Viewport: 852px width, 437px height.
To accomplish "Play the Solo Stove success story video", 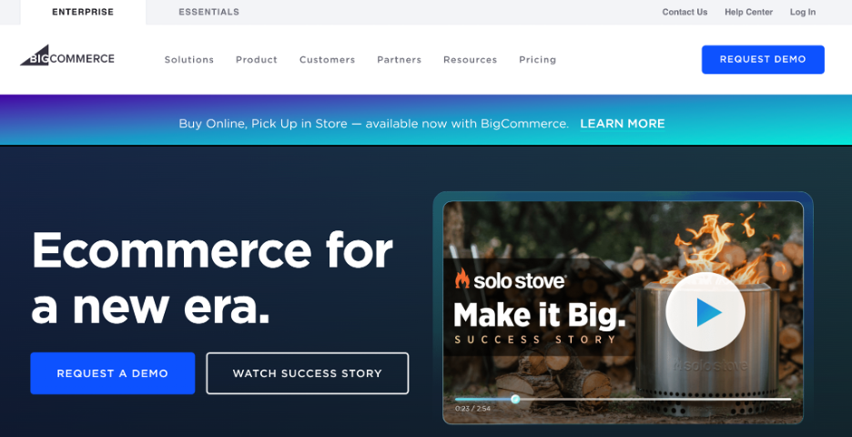I will pyautogui.click(x=705, y=312).
